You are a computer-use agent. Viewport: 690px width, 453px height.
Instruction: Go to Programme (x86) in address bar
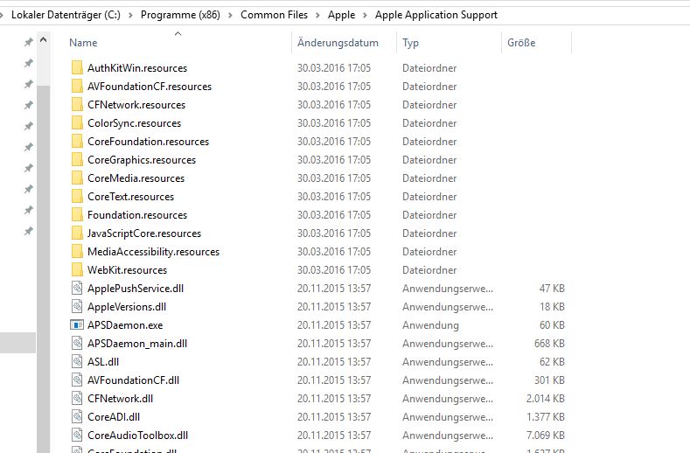click(180, 15)
